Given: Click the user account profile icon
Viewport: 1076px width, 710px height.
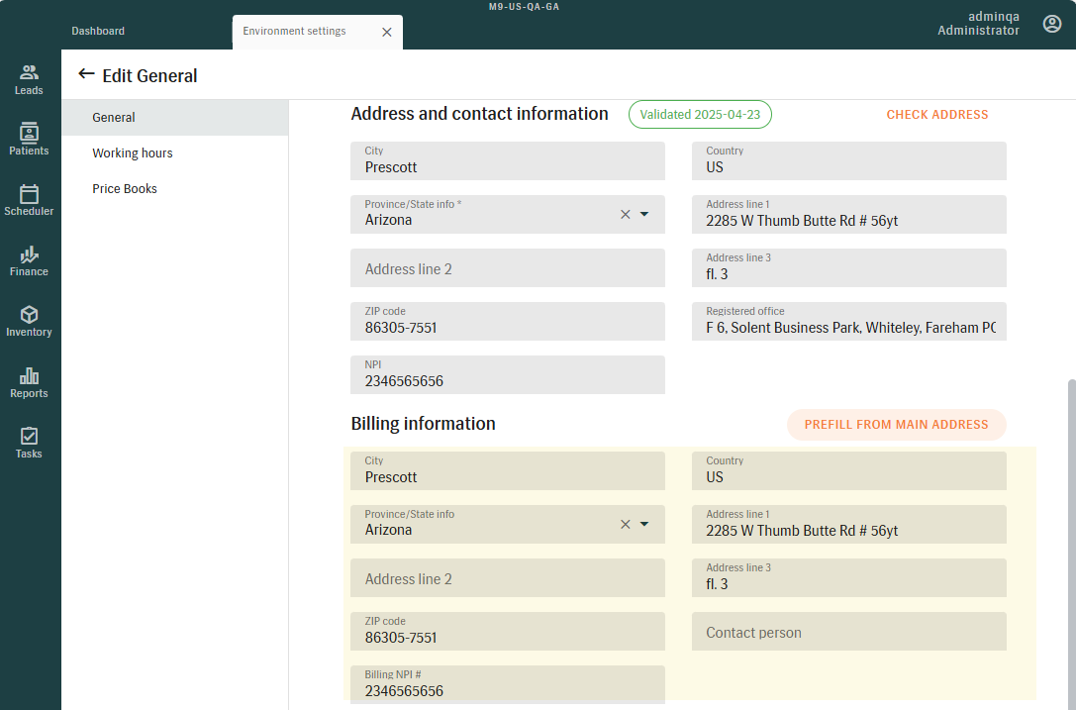Looking at the screenshot, I should [1052, 24].
